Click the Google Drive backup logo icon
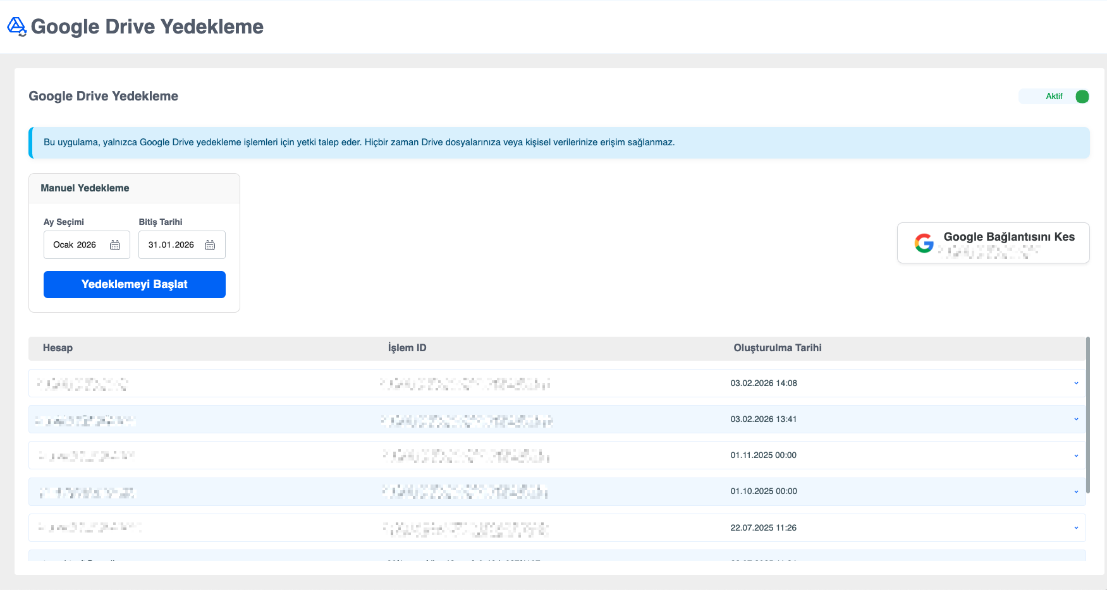1107x590 pixels. pyautogui.click(x=16, y=27)
